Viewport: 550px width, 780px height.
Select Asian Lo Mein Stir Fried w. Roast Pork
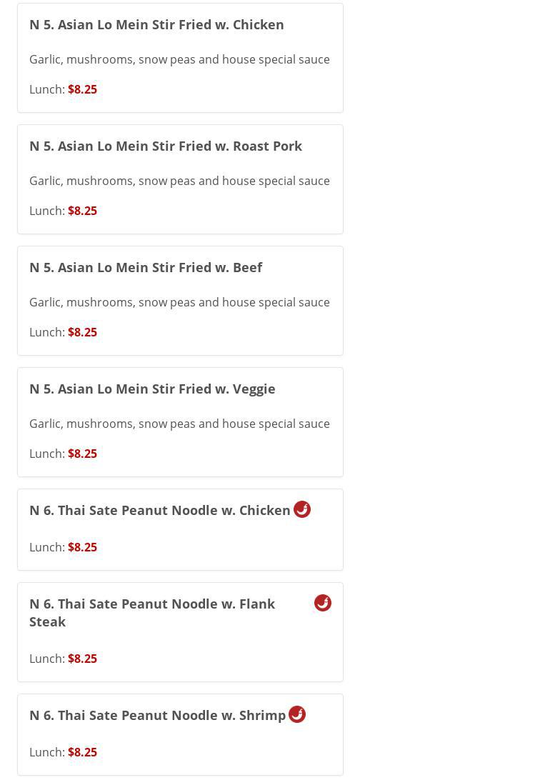(x=166, y=146)
